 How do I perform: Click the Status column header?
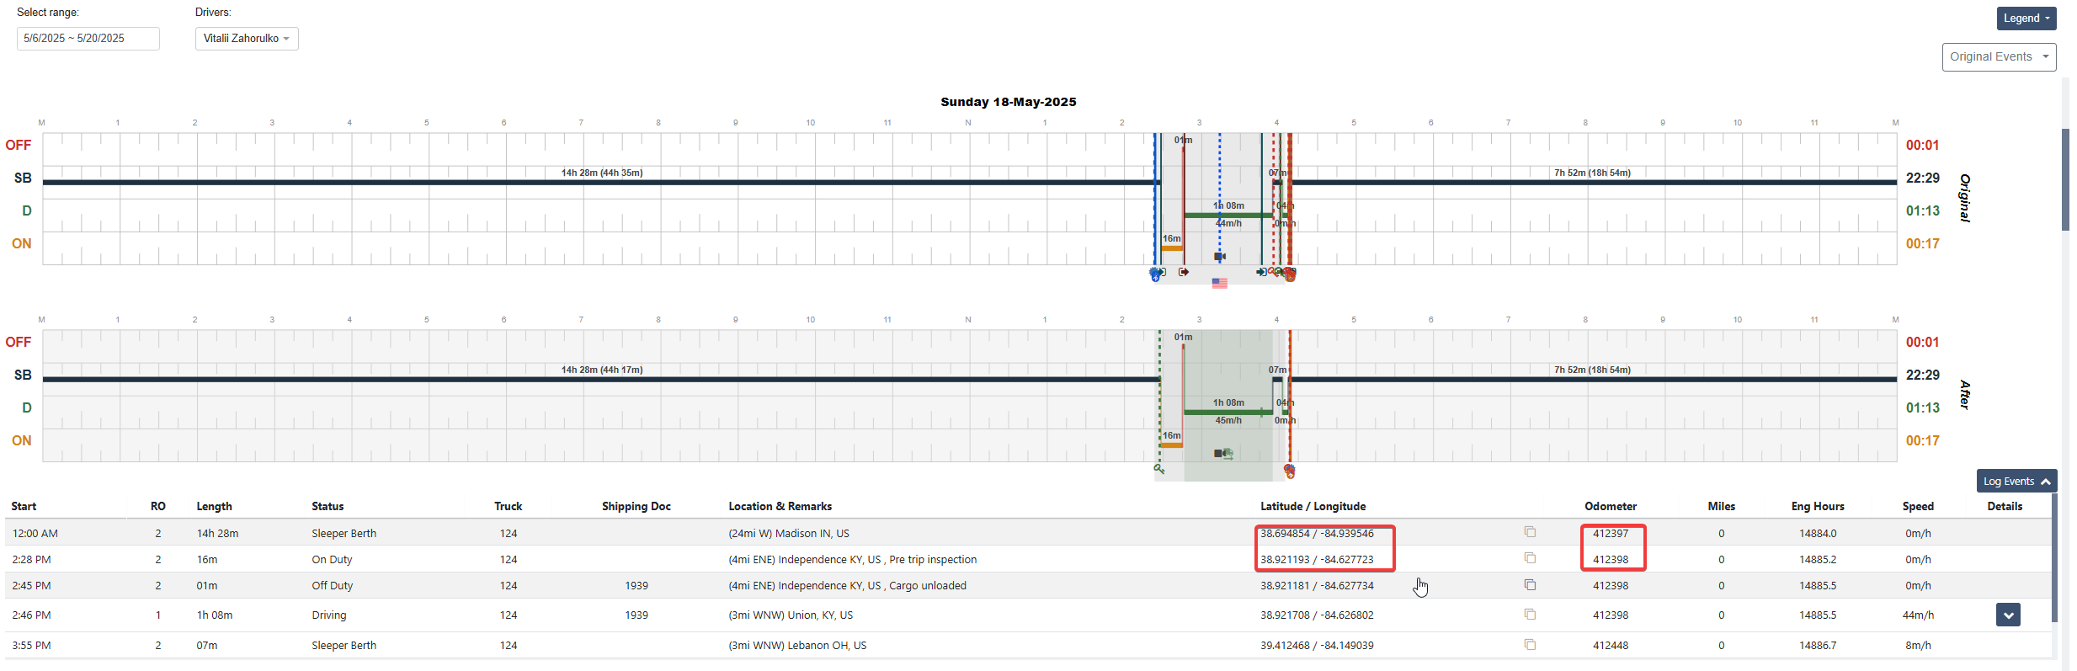pos(328,506)
